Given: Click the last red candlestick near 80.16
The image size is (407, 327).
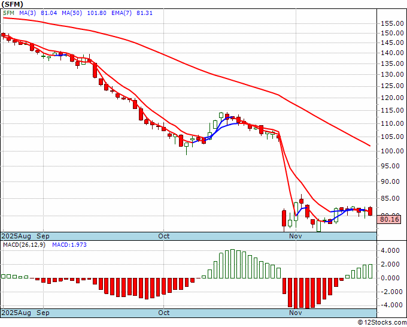Looking at the screenshot, I should [x=370, y=211].
